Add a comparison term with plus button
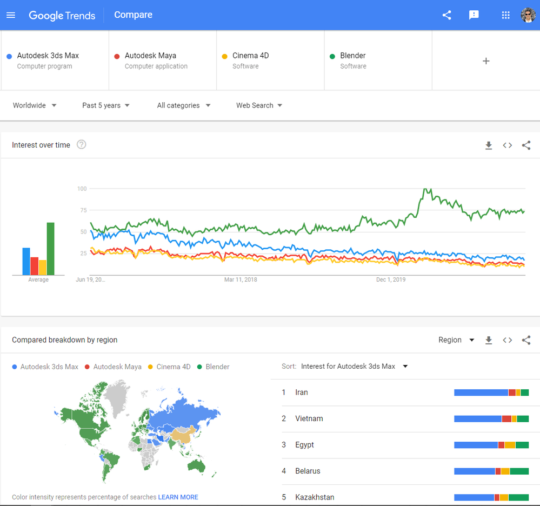 click(x=486, y=61)
